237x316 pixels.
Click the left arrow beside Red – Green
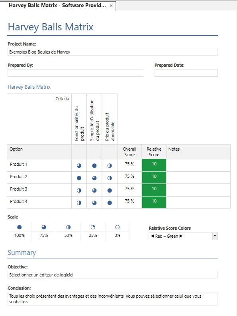(x=152, y=236)
